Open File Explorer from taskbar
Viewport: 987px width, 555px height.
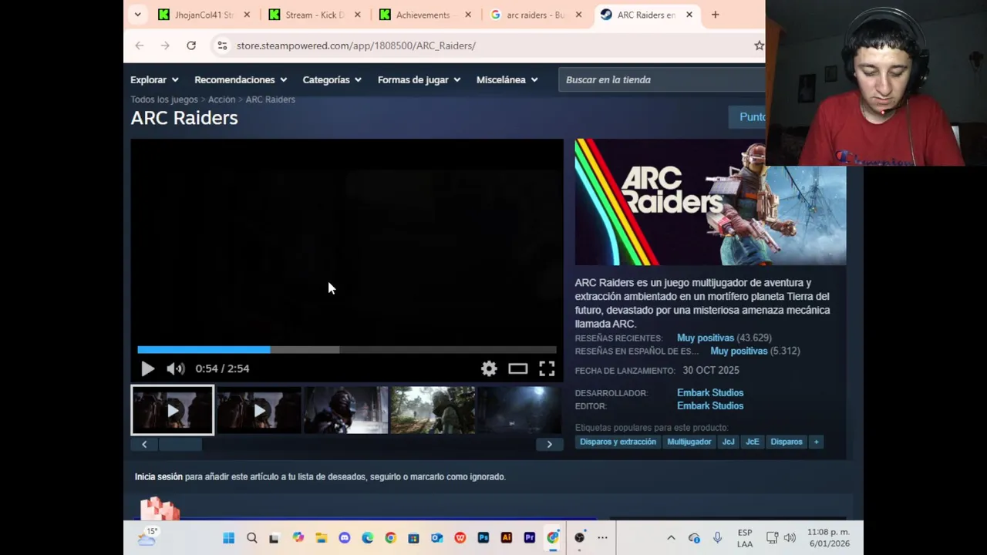pyautogui.click(x=322, y=538)
